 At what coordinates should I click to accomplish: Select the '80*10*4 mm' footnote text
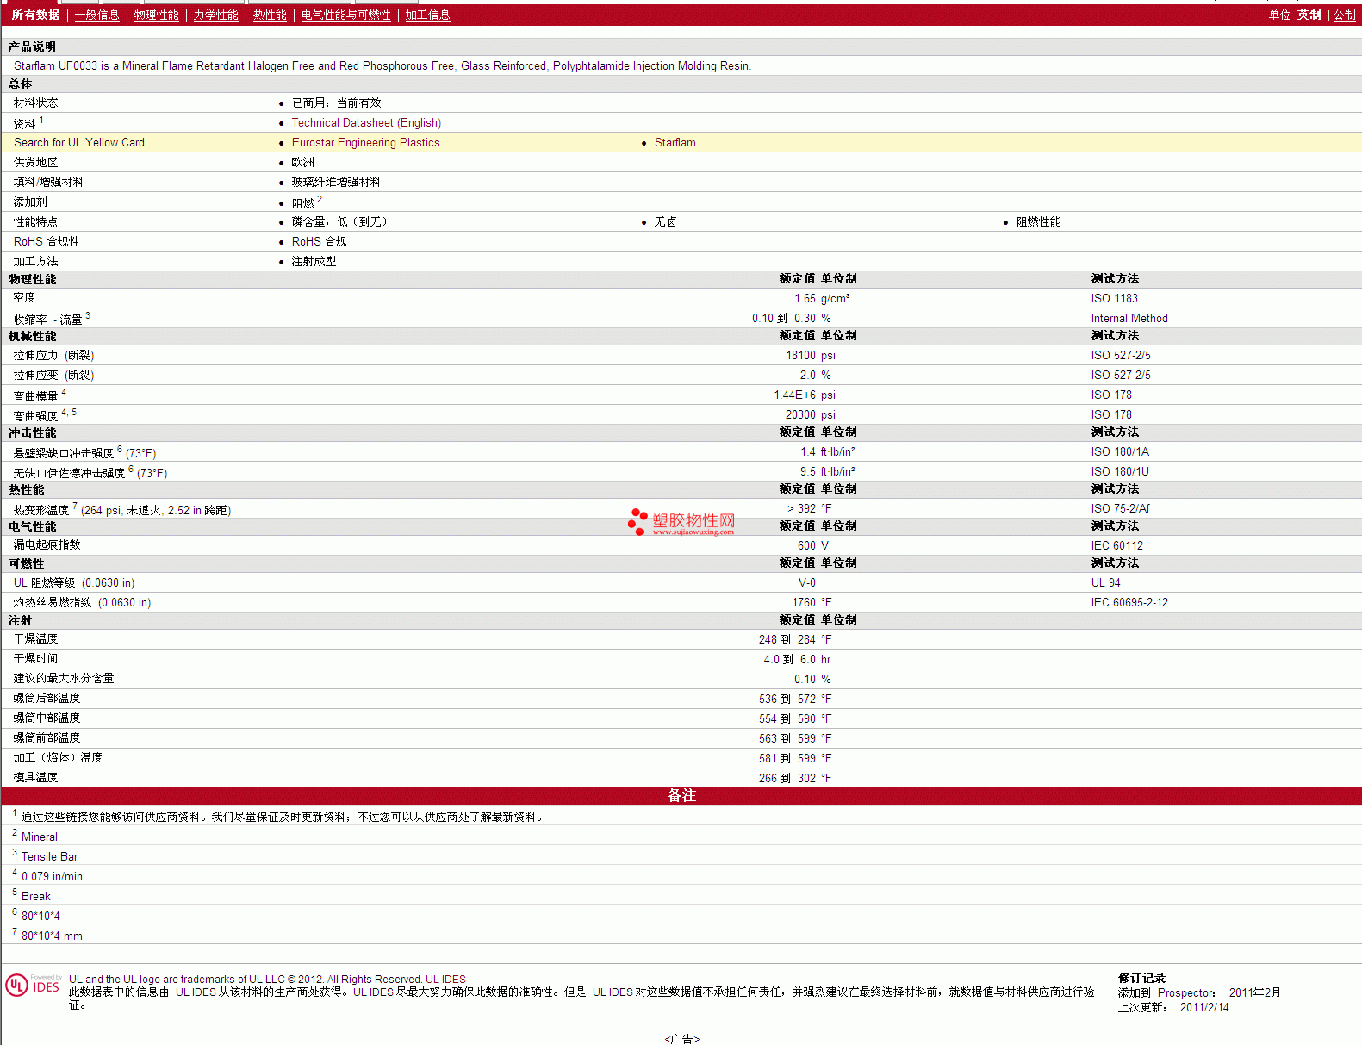coord(52,936)
